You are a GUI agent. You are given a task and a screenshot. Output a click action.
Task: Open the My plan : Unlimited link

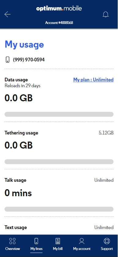coord(93,80)
